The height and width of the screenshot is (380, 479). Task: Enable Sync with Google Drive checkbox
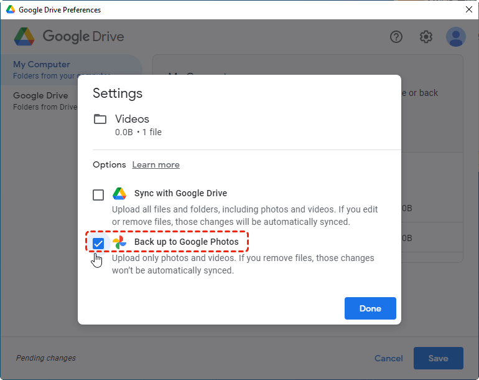click(x=98, y=195)
